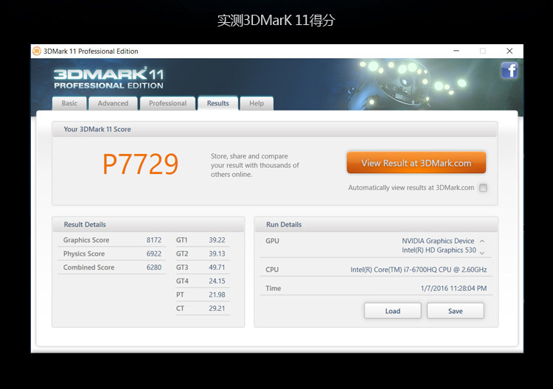Select Intel(R) HD Graphics 530 entry
The height and width of the screenshot is (389, 553).
(x=439, y=250)
